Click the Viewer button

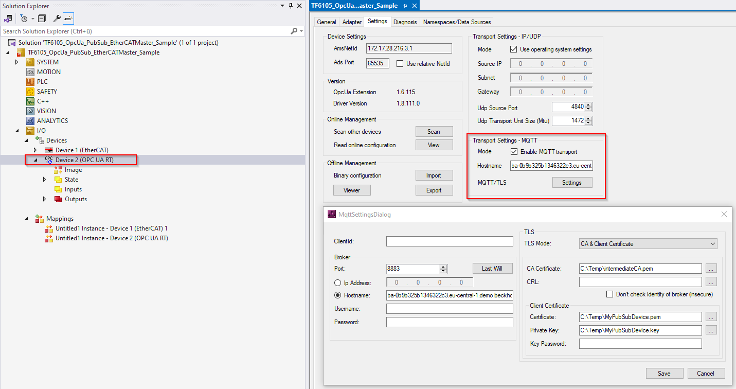click(352, 190)
